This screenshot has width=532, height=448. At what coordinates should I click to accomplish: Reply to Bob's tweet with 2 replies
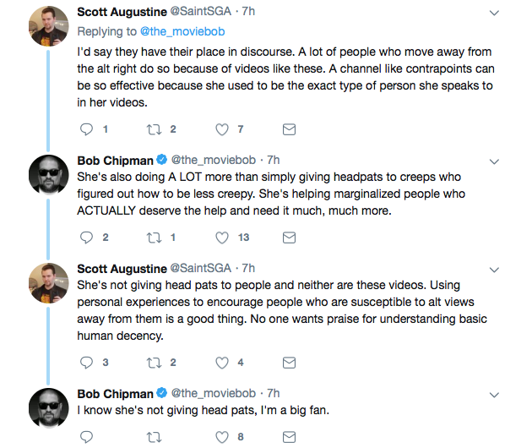tap(86, 238)
